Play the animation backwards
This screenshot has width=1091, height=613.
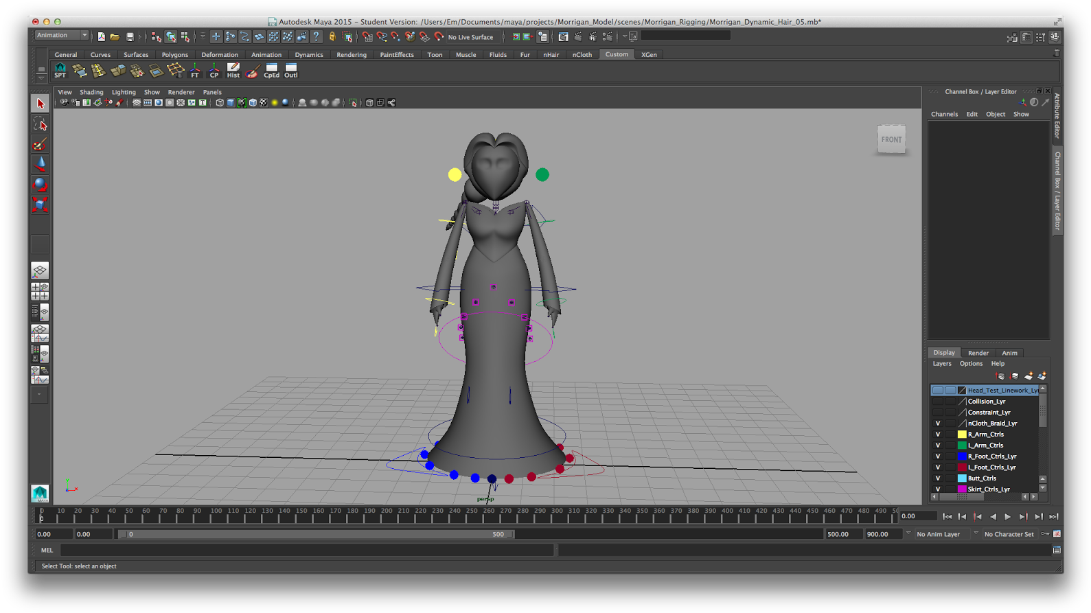993,516
